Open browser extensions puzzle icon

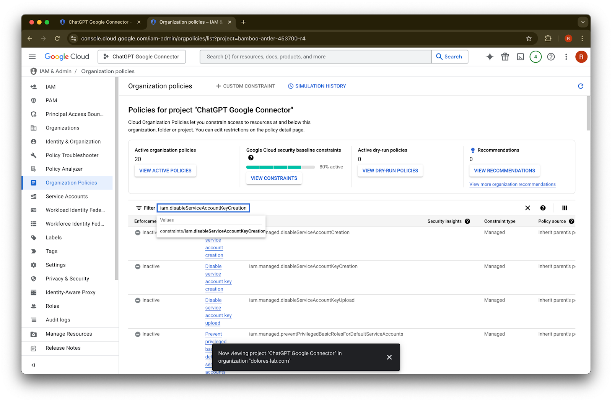tap(548, 39)
